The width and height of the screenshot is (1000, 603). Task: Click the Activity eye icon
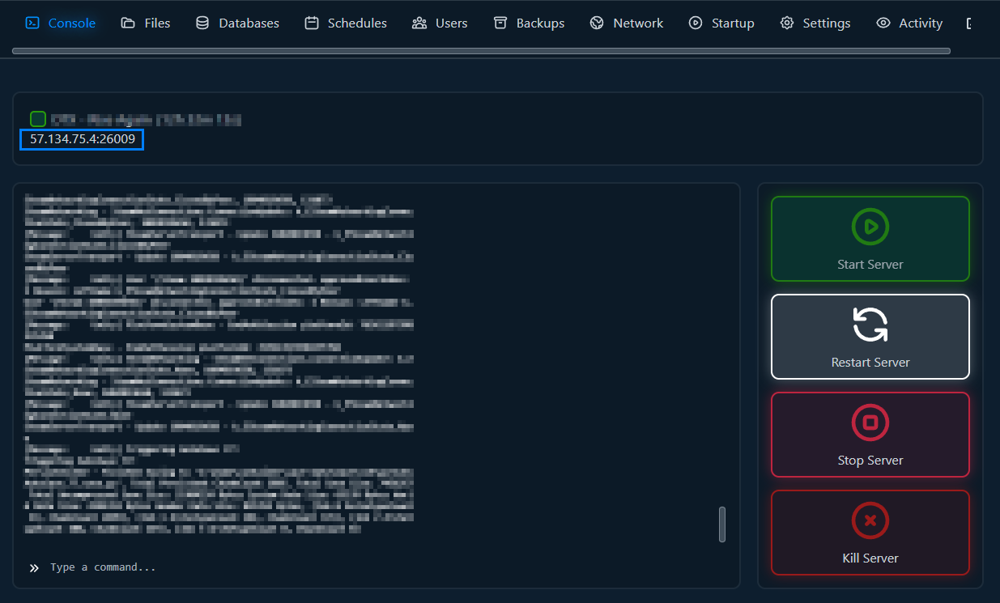[x=883, y=23]
